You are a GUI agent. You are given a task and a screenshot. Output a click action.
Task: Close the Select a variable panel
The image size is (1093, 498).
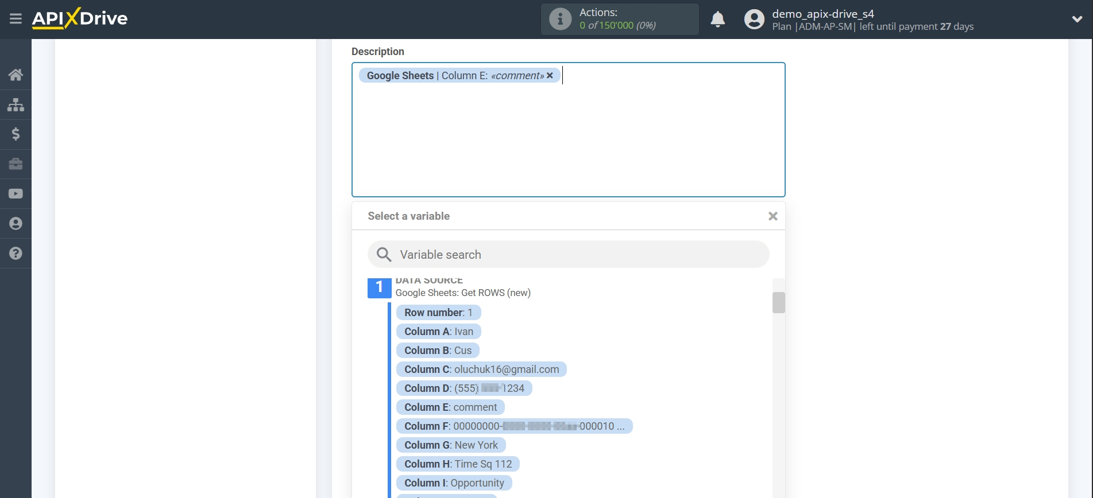tap(773, 216)
